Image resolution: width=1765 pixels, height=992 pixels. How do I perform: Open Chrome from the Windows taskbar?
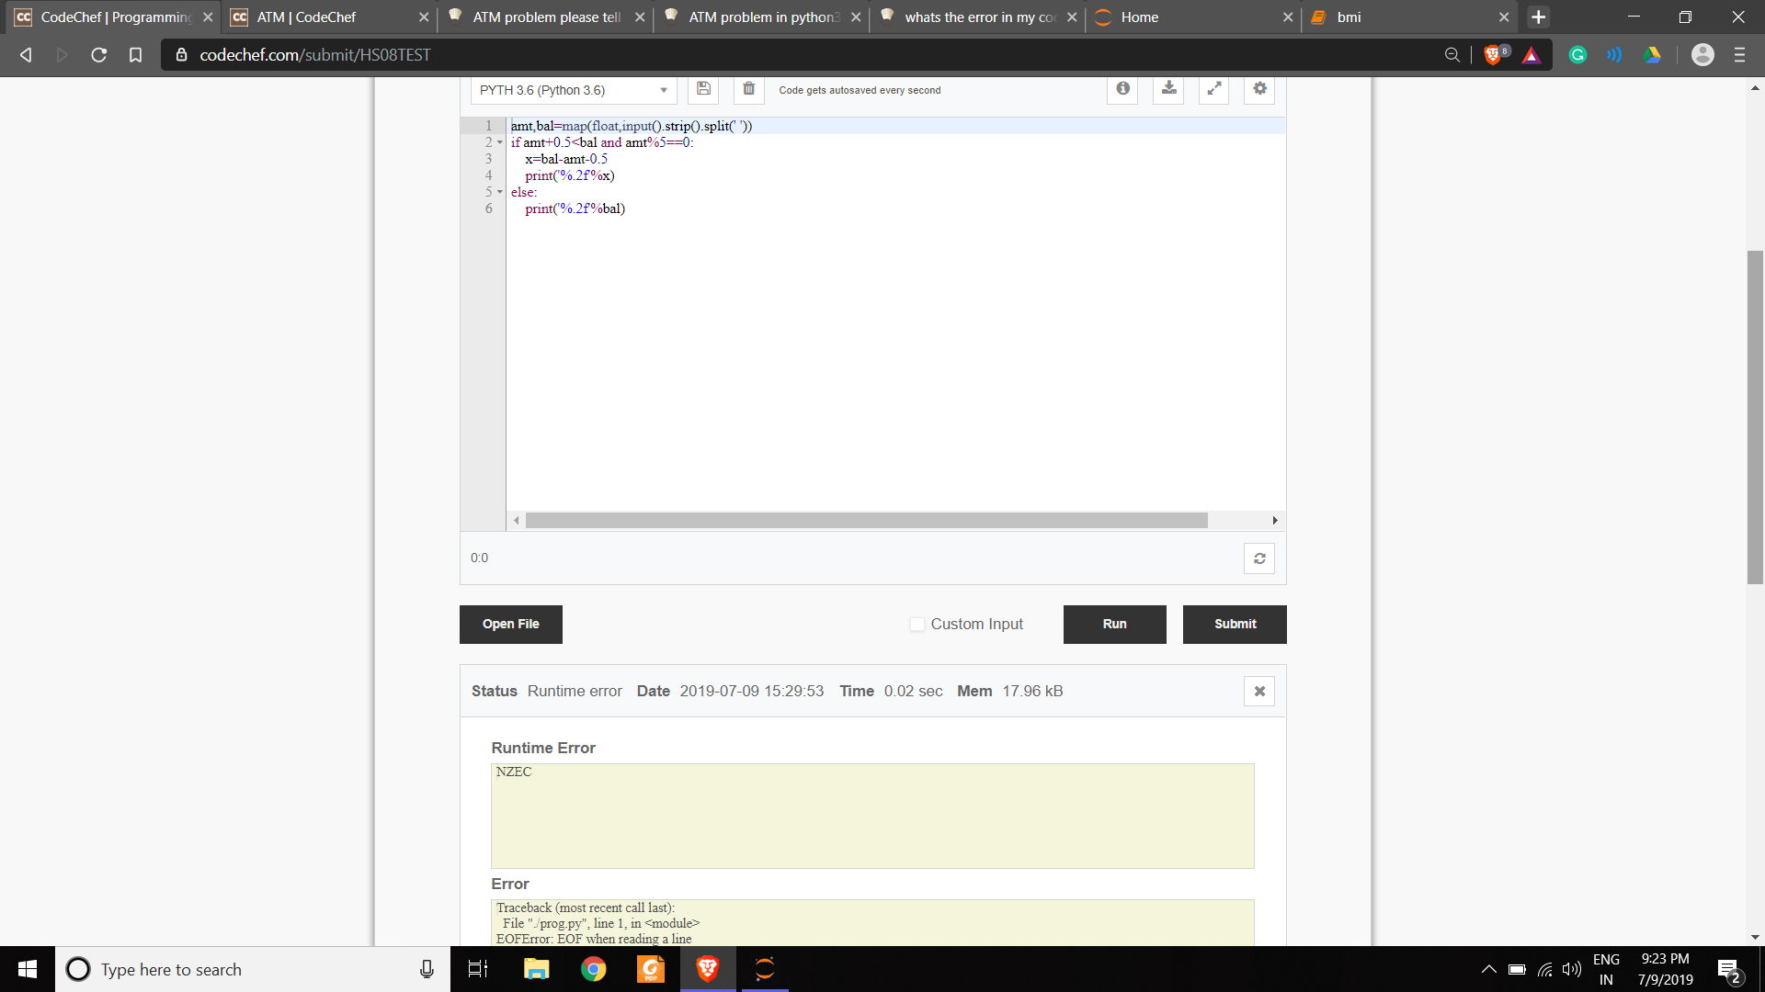[x=594, y=969]
